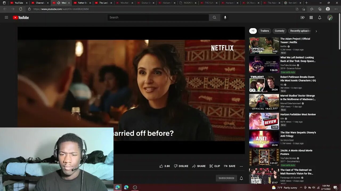The image size is (341, 191).
Task: Open browser favorites star icon
Action: click(312, 9)
